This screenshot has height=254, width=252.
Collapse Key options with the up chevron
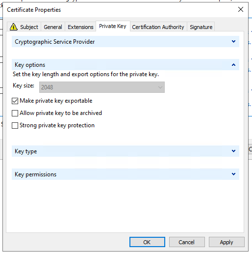coord(233,65)
